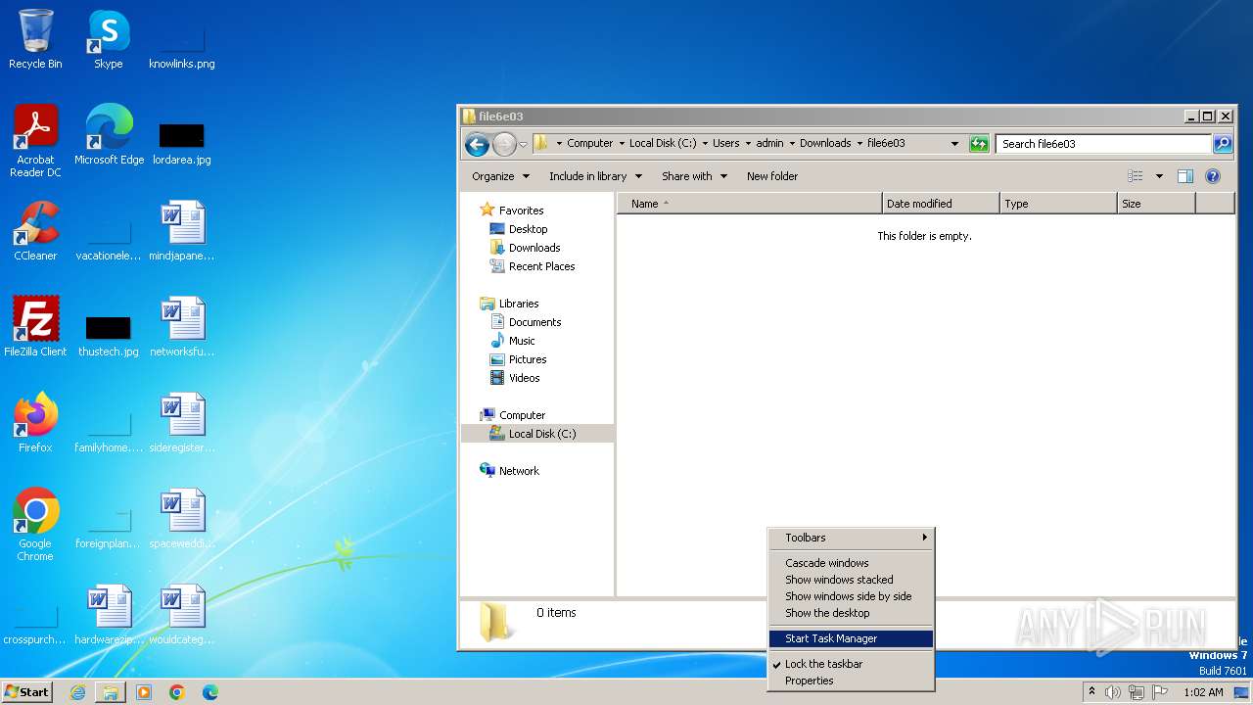
Task: Click the volume speaker tray icon
Action: (1113, 692)
